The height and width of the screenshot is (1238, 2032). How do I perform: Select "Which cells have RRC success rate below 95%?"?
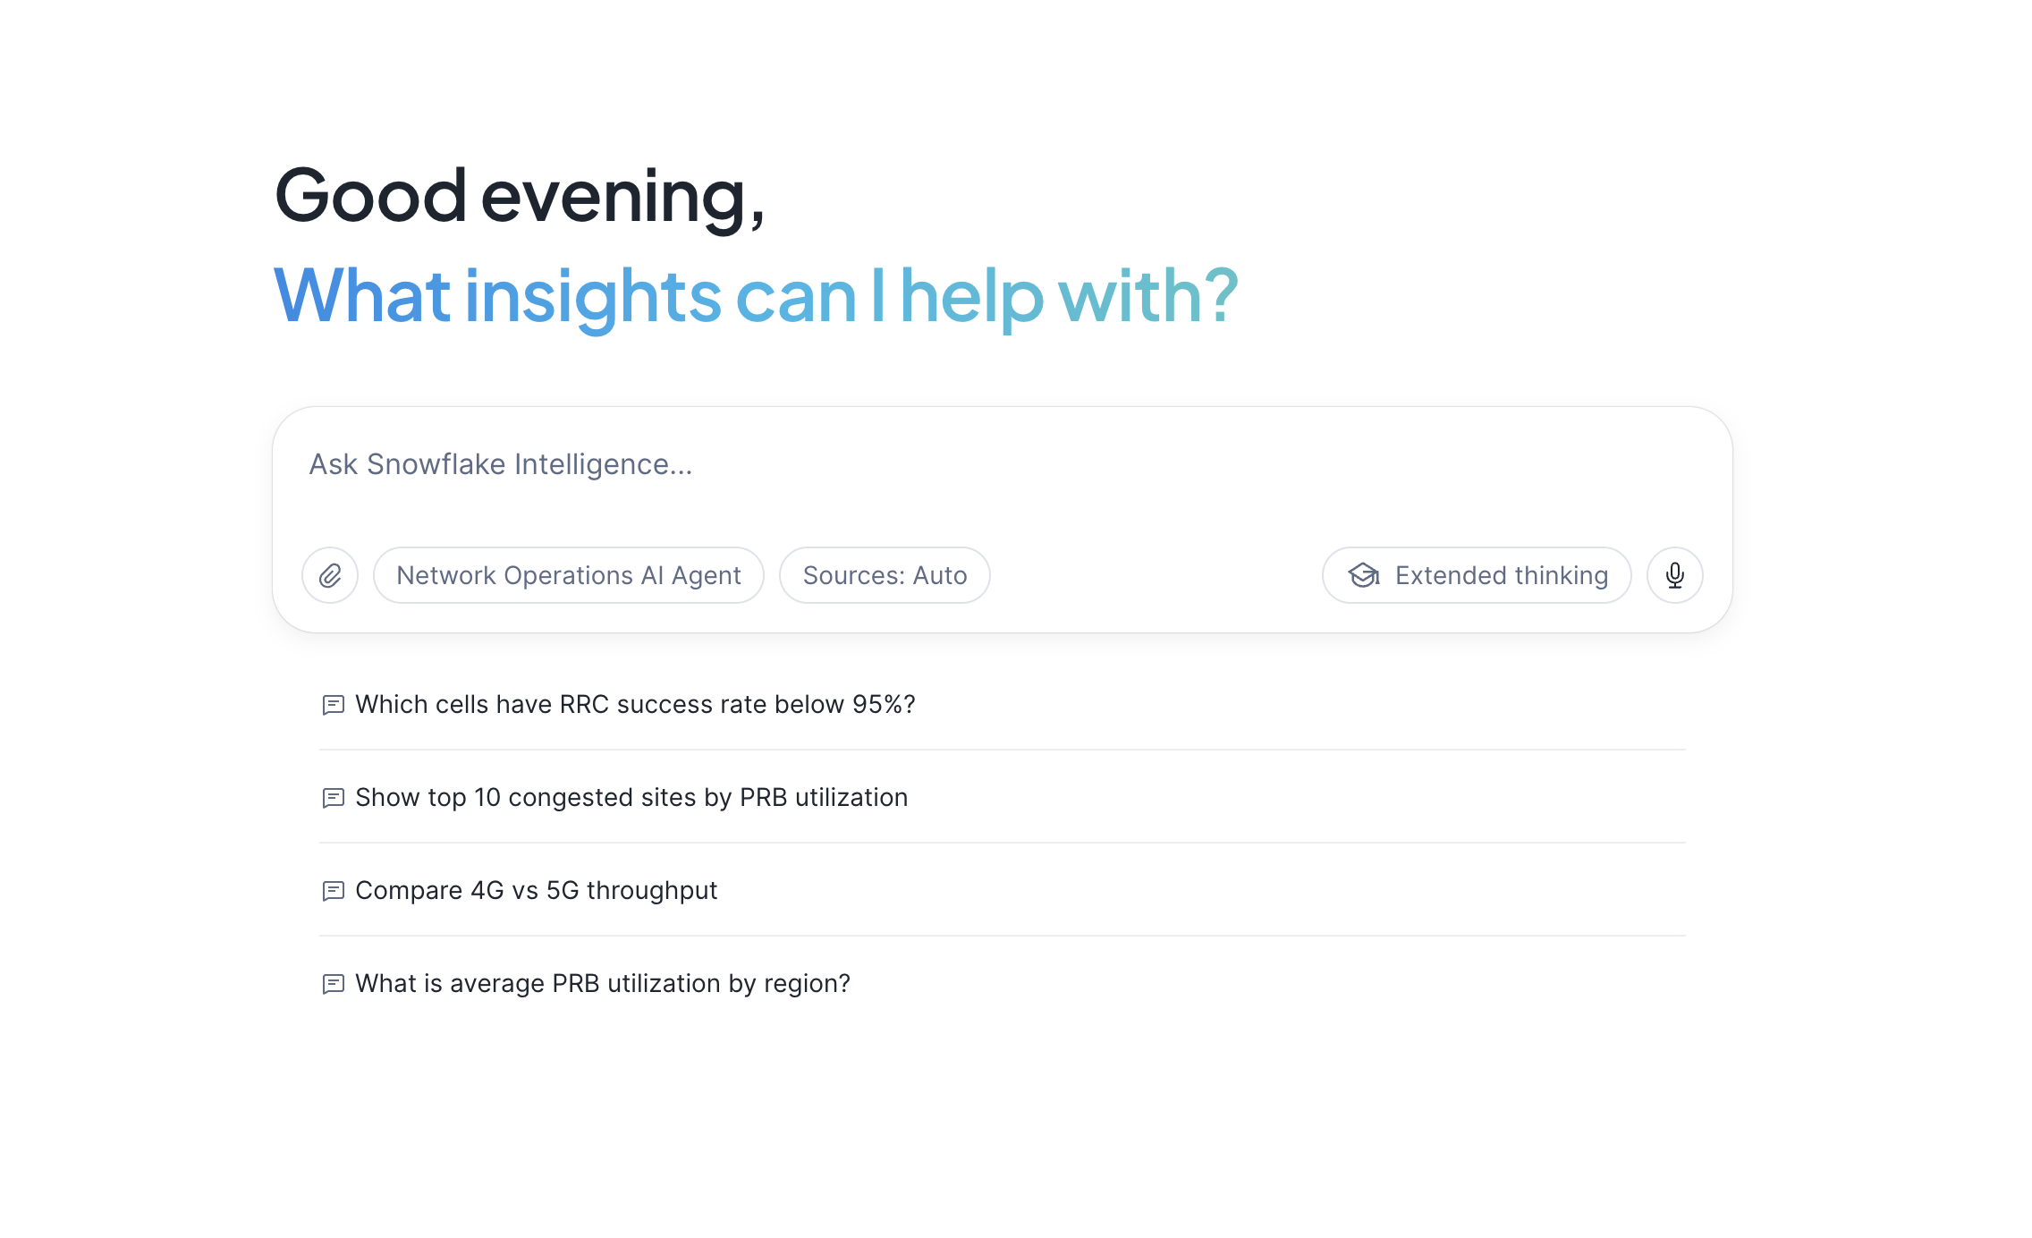[635, 705]
